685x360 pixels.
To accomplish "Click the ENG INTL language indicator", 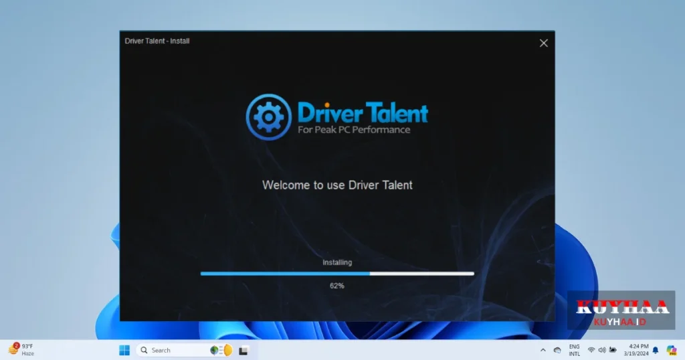I will (x=574, y=350).
